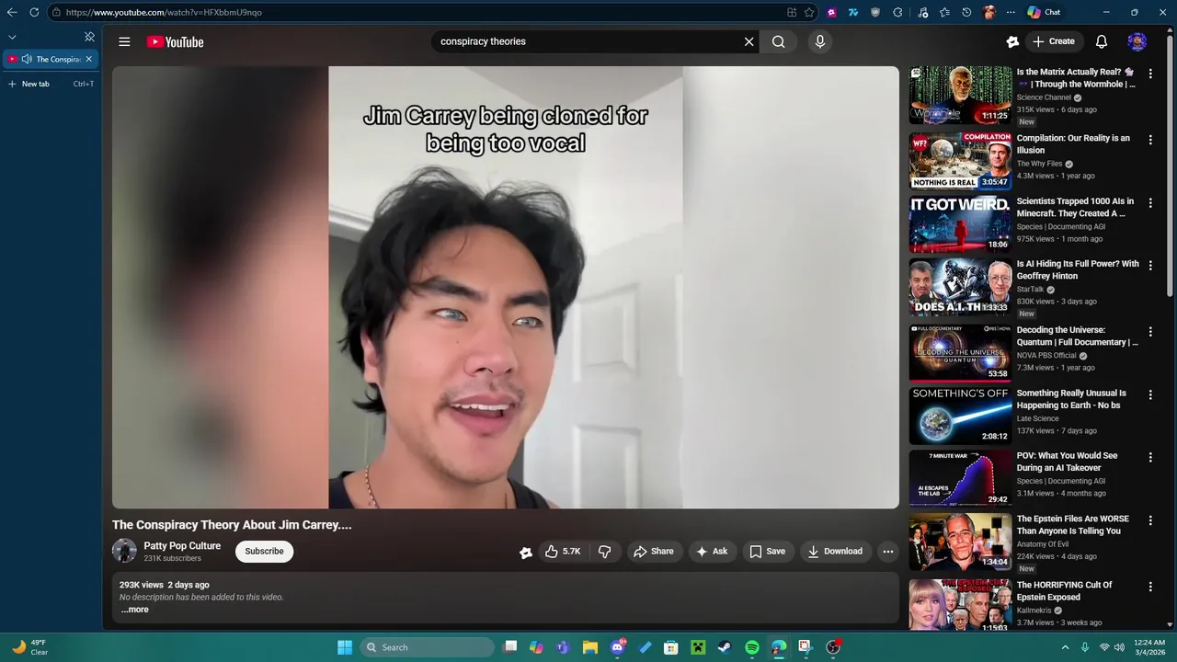
Task: Open the apps/split grid icon in address bar
Action: 792,12
